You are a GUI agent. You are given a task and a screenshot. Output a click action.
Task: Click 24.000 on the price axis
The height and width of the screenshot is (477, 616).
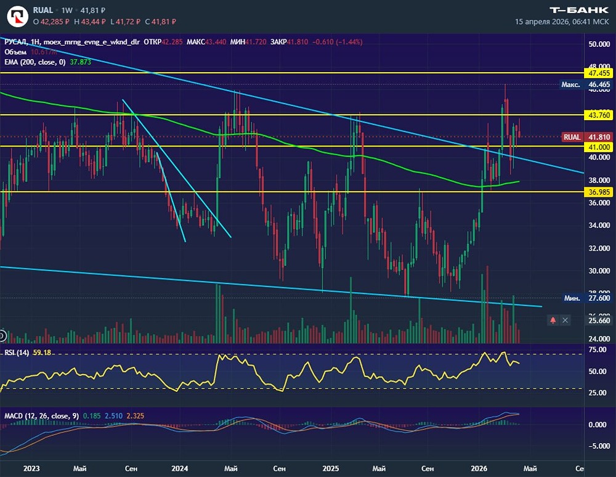pyautogui.click(x=599, y=339)
